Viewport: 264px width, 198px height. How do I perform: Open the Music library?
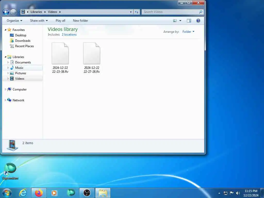point(19,68)
